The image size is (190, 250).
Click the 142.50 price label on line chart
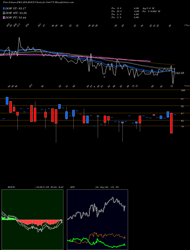pyautogui.click(x=179, y=73)
